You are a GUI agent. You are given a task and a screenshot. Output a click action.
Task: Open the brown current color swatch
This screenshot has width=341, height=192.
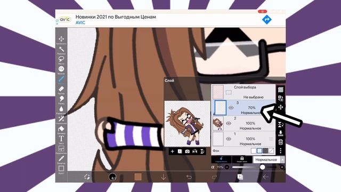point(138,177)
